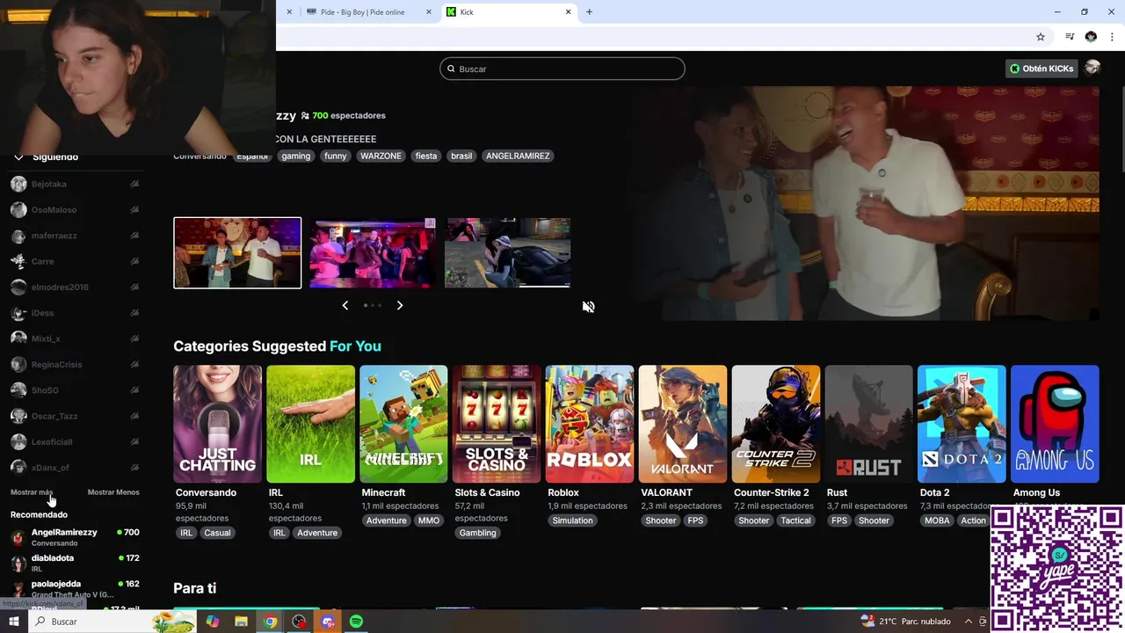Open the profile avatar menu top right
The width and height of the screenshot is (1125, 633).
pos(1092,68)
